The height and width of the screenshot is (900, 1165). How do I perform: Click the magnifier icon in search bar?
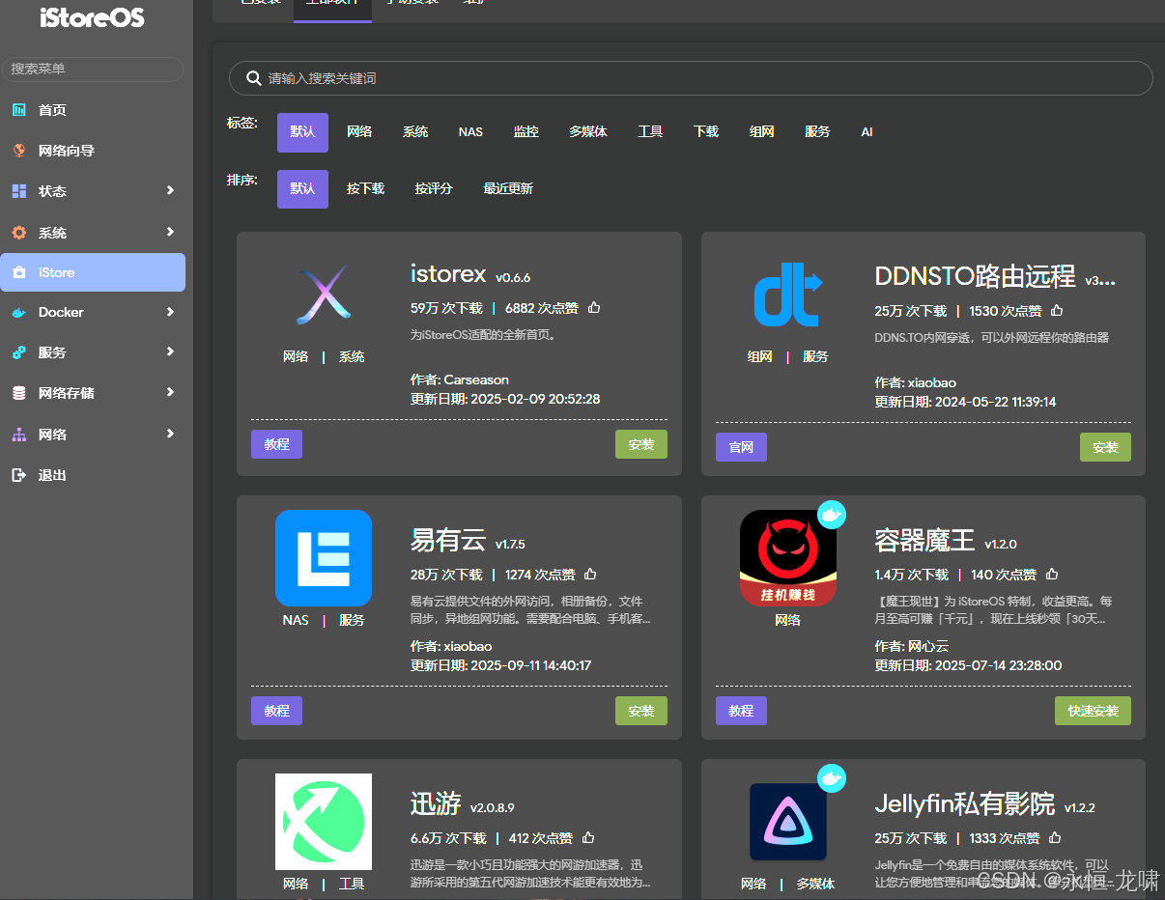[254, 78]
